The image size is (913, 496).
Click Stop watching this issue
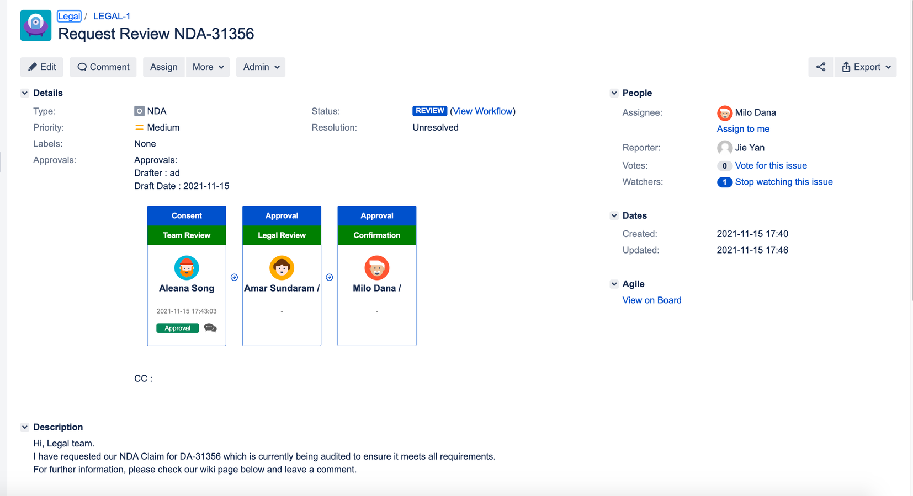[784, 182]
